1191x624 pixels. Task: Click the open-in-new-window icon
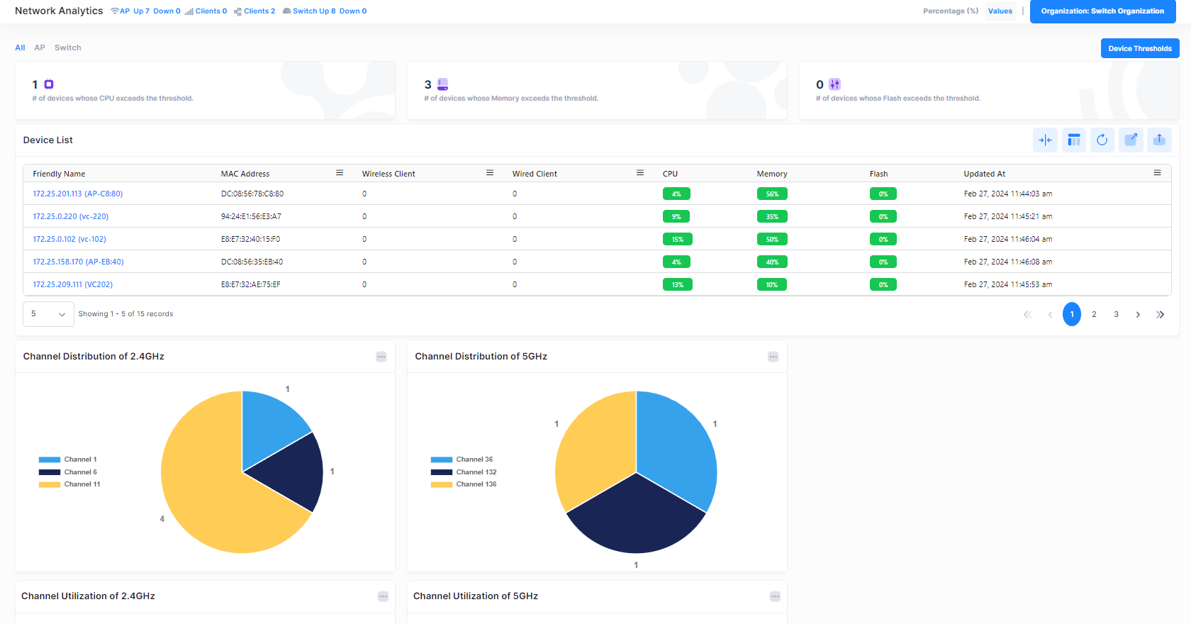[1131, 140]
